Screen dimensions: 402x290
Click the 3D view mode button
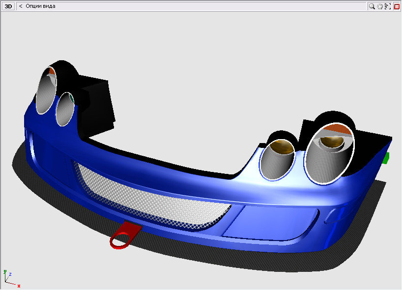(x=8, y=6)
